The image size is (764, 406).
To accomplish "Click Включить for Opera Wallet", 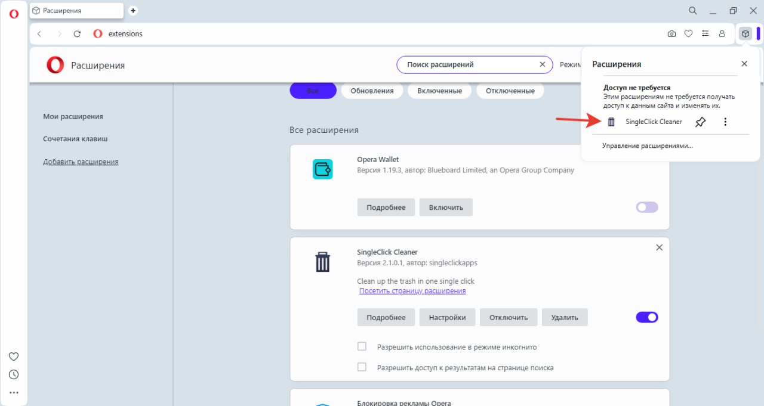I will point(446,207).
